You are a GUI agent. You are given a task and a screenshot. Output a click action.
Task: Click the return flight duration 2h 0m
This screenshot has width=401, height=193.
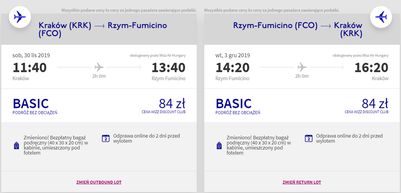click(302, 76)
